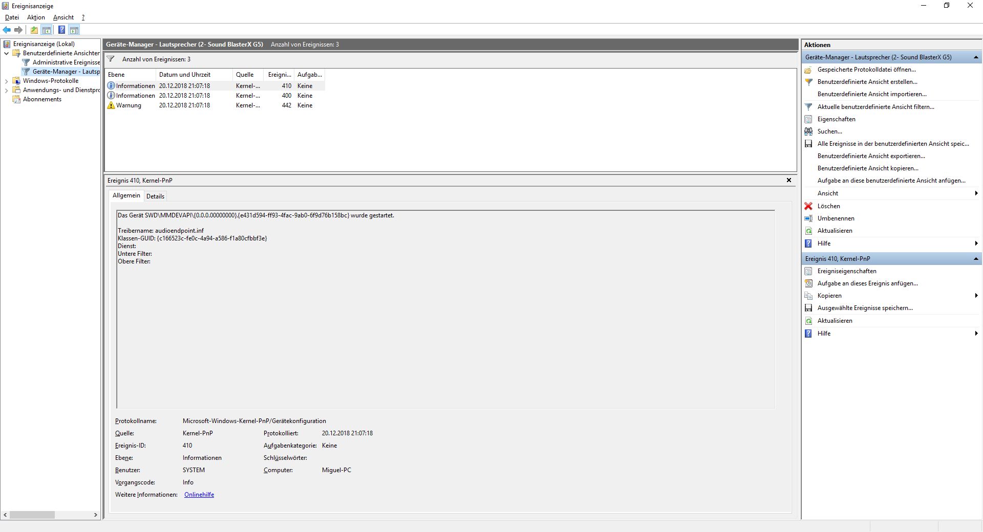Click the warning icon of event 442
Screen dimensions: 983x532
pyautogui.click(x=111, y=105)
